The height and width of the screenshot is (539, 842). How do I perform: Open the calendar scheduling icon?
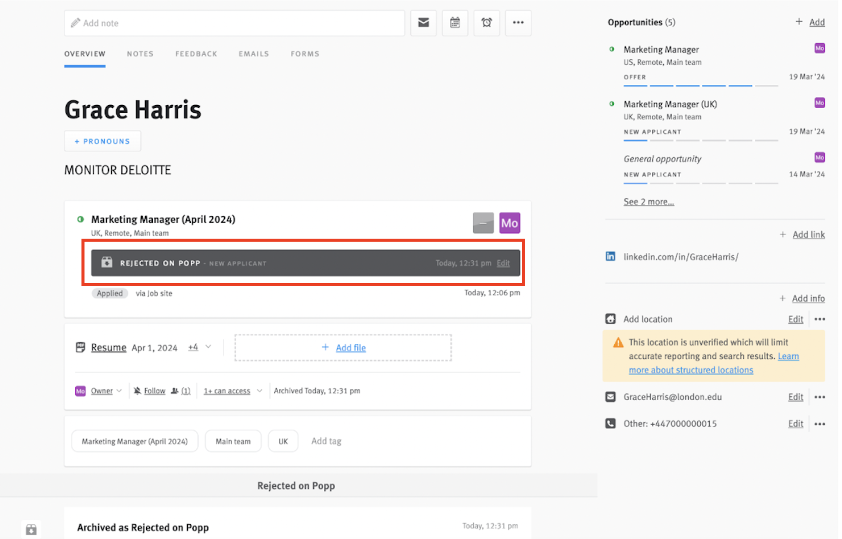[x=455, y=23]
